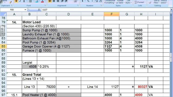Image resolution: width=173 pixels, height=97 pixels.
Task: Click the Clear eraser icon in Editing
Action: click(x=150, y=2)
